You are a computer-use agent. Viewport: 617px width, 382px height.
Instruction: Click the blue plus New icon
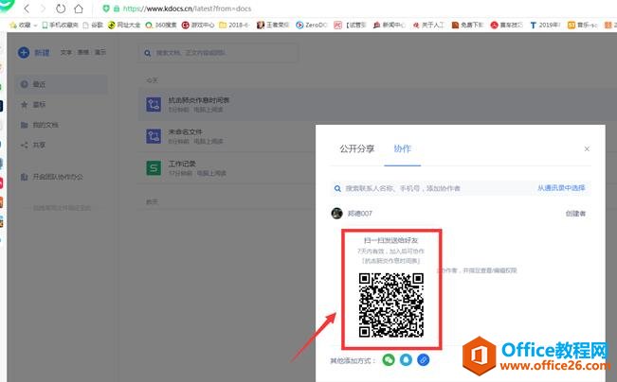click(x=24, y=54)
